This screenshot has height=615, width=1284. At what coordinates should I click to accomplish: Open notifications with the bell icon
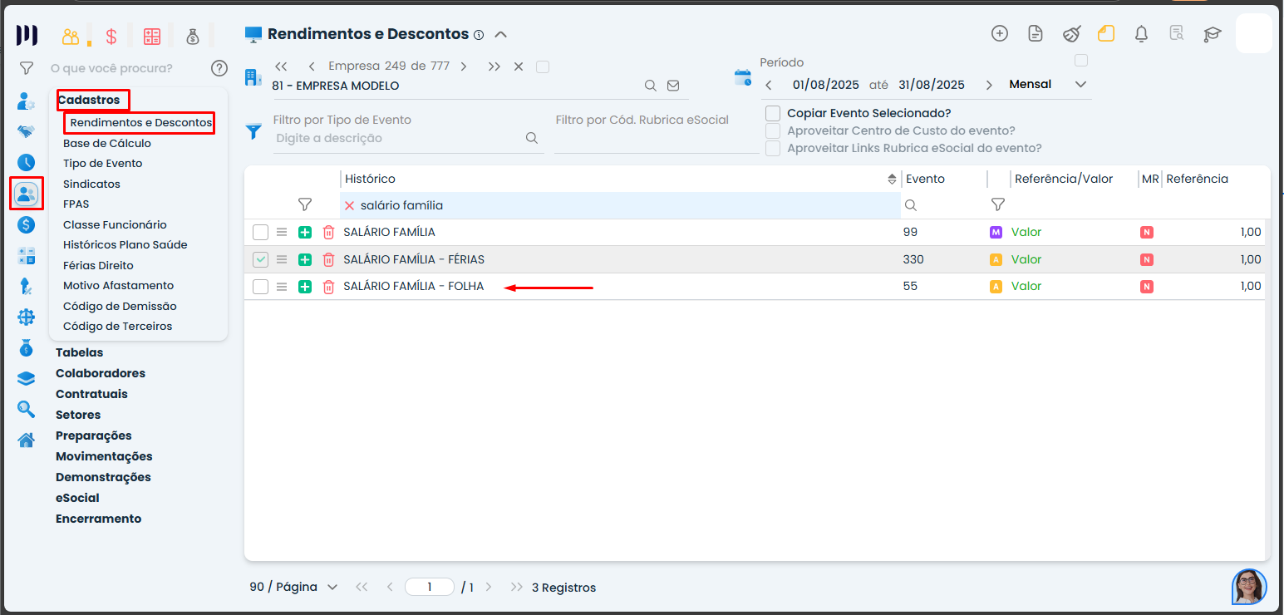(x=1142, y=33)
